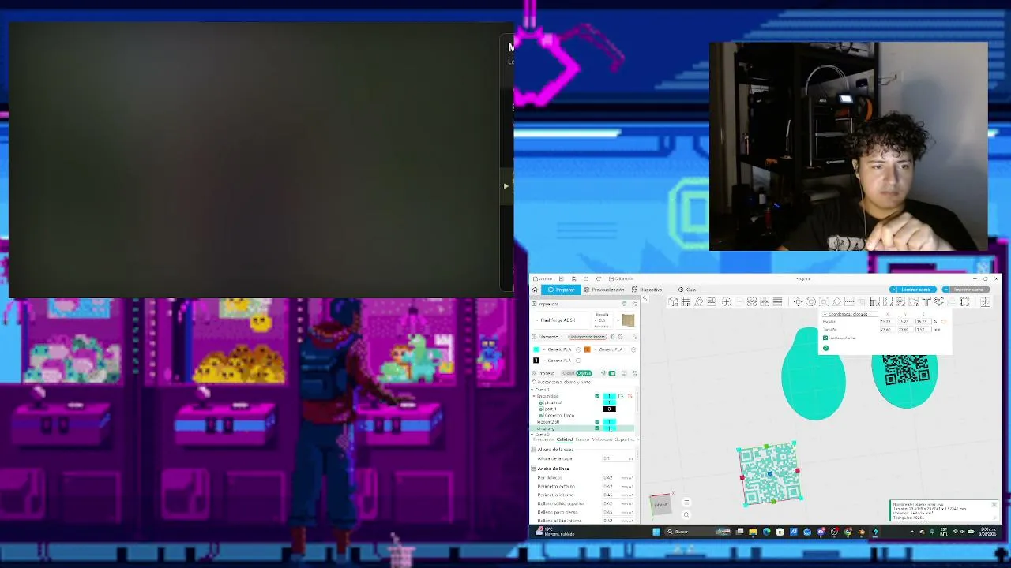Open printer preset settings icon in Impresora
This screenshot has width=1011, height=568.
tap(634, 304)
